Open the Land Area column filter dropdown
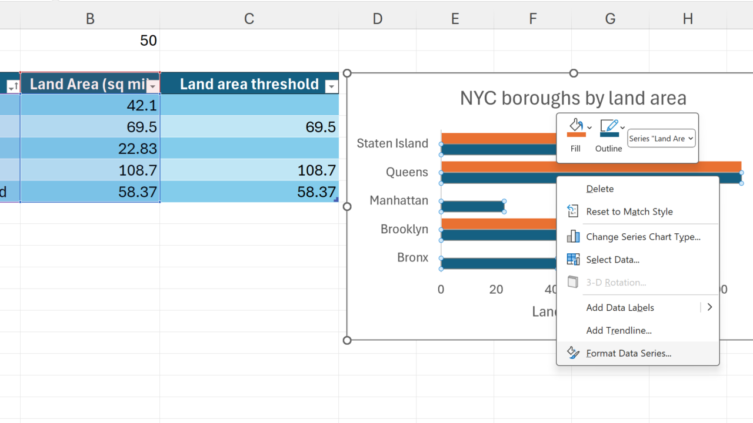This screenshot has height=423, width=753. (153, 87)
